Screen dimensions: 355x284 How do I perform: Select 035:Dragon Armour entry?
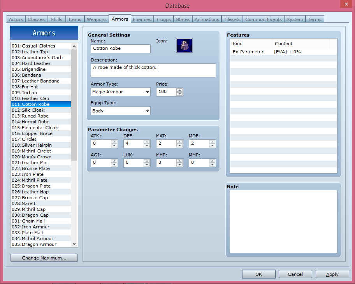tap(41, 244)
